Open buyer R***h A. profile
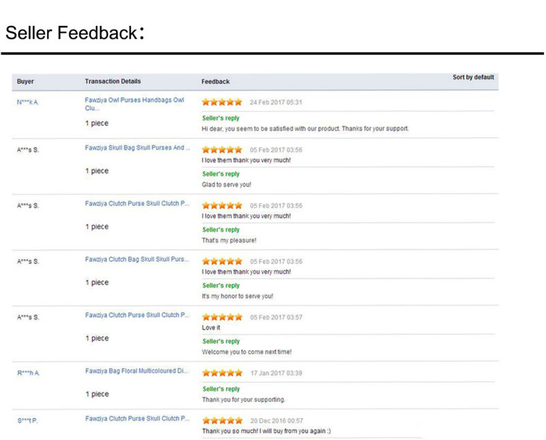The width and height of the screenshot is (546, 440). tap(28, 373)
